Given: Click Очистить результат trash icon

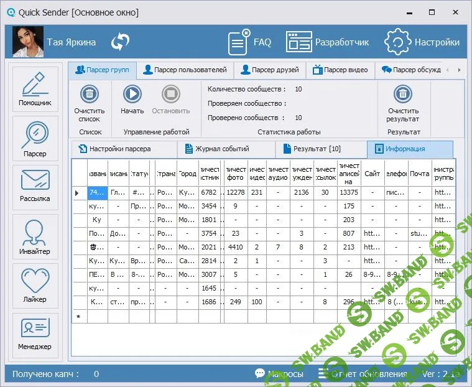Looking at the screenshot, I should pyautogui.click(x=403, y=103).
